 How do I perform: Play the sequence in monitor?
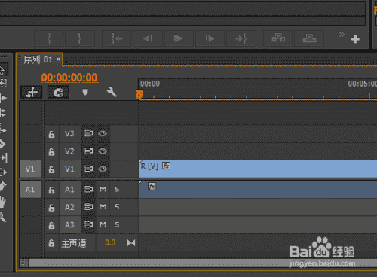[179, 38]
